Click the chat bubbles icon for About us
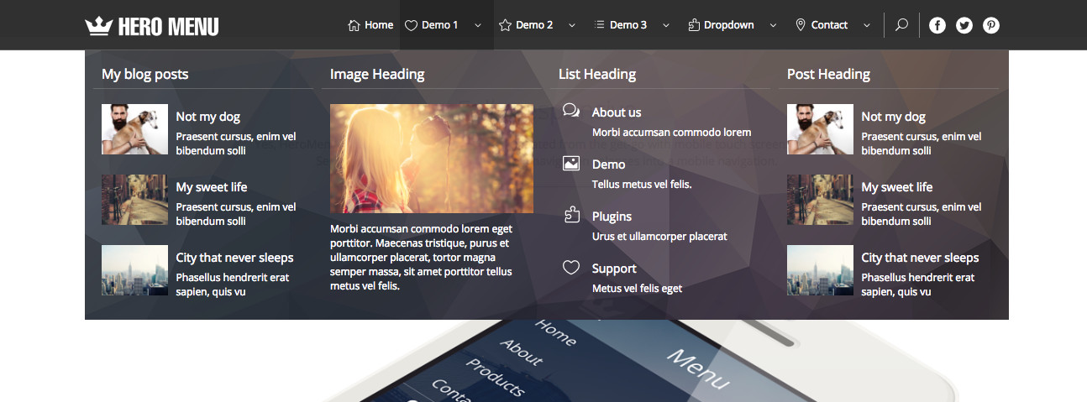 click(571, 111)
